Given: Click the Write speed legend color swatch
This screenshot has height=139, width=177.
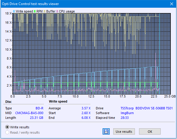Looking at the screenshot, I should tap(14, 11).
